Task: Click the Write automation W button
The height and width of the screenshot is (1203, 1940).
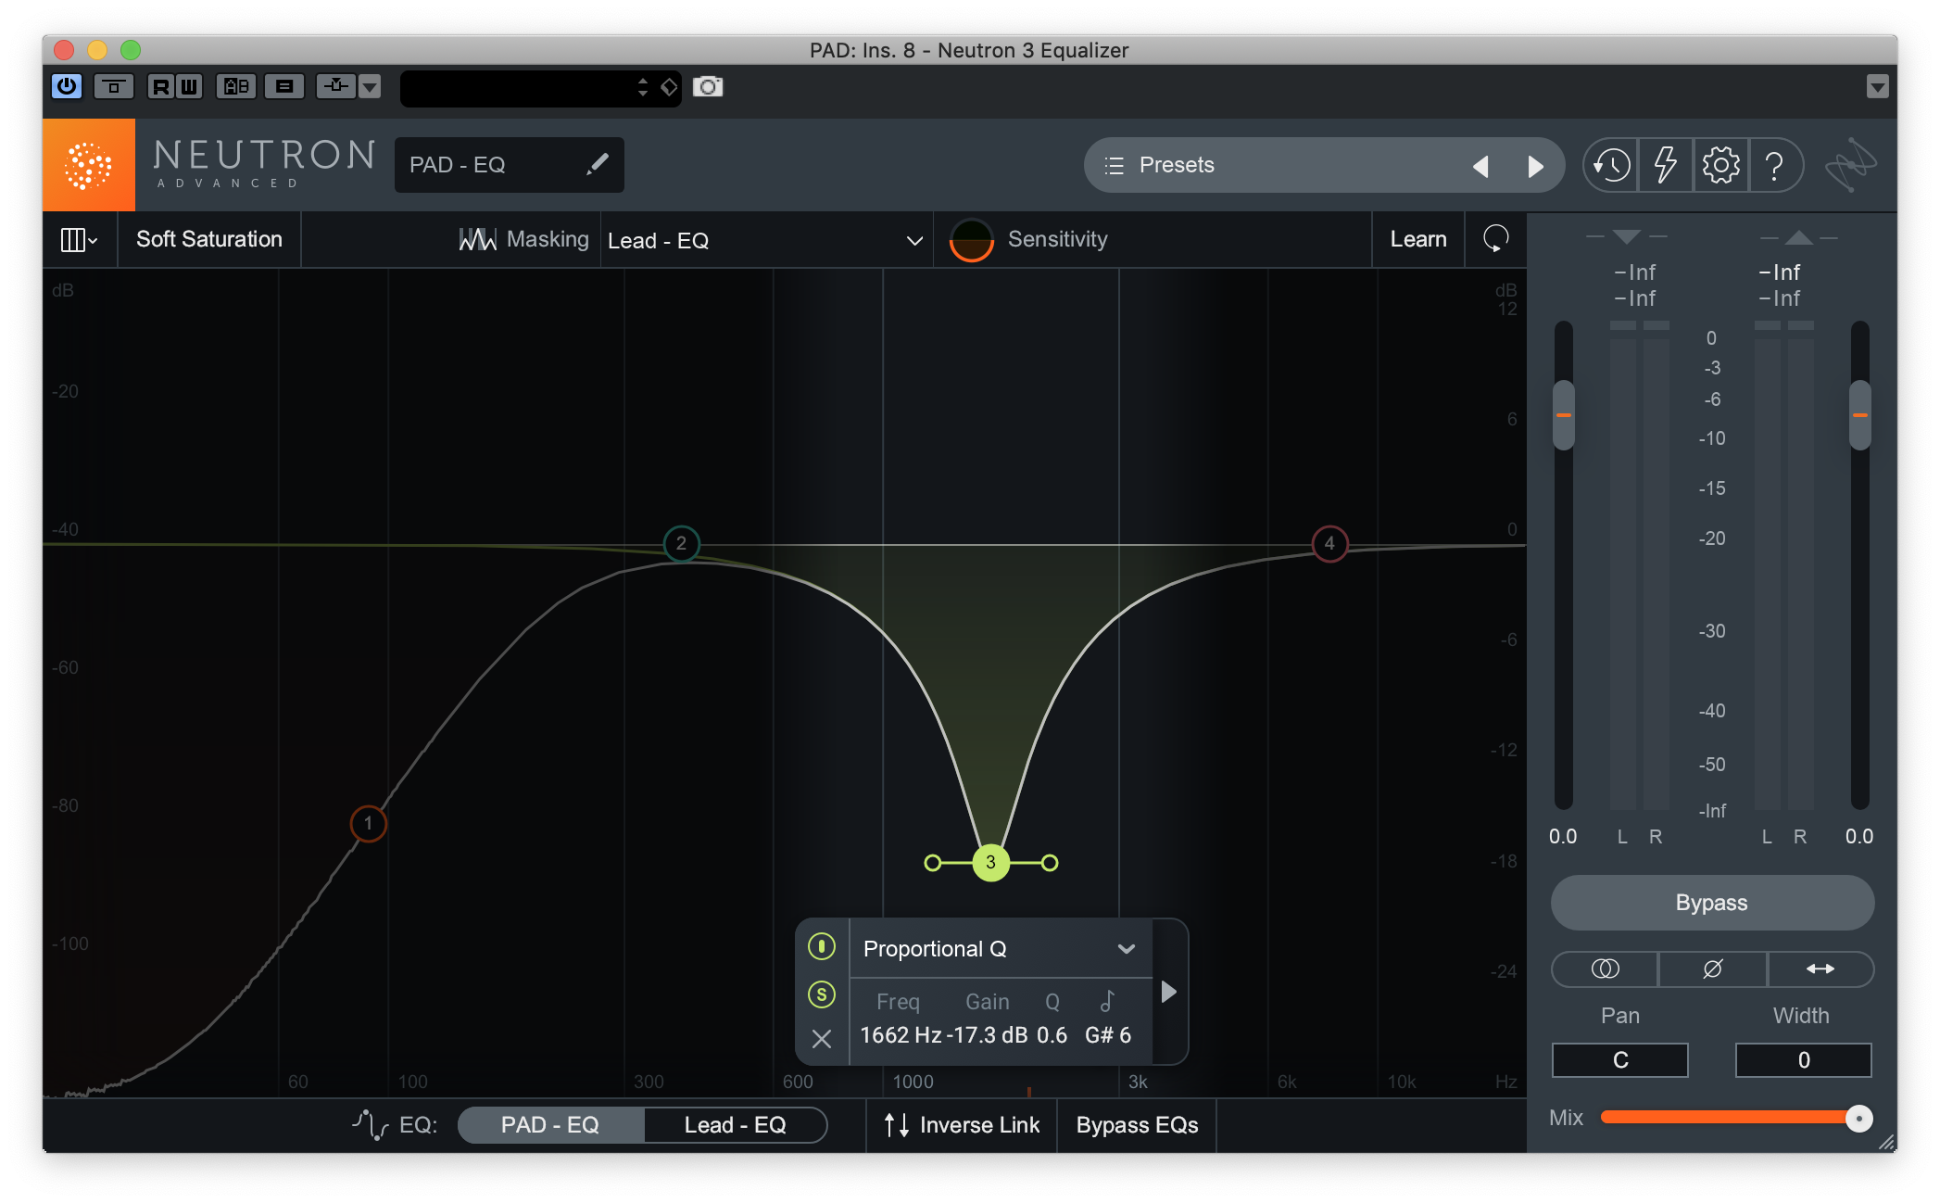Action: point(188,86)
